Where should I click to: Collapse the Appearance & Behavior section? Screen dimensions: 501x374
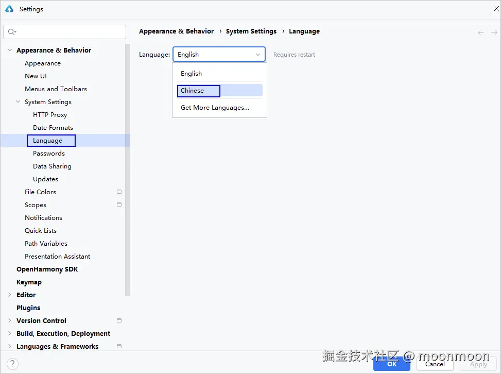pos(10,50)
